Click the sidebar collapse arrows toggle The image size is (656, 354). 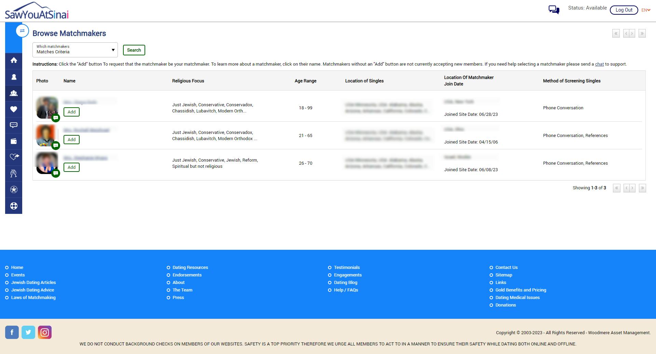coord(23,30)
